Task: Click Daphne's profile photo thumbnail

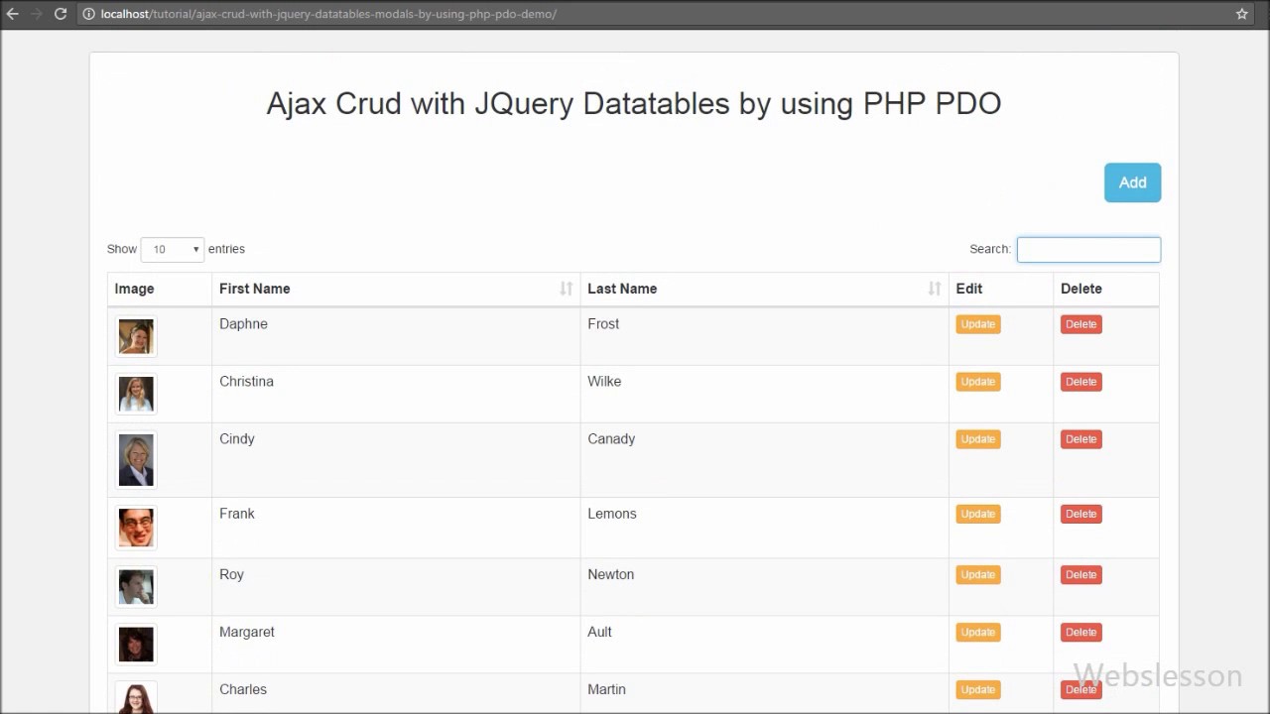Action: click(x=136, y=337)
